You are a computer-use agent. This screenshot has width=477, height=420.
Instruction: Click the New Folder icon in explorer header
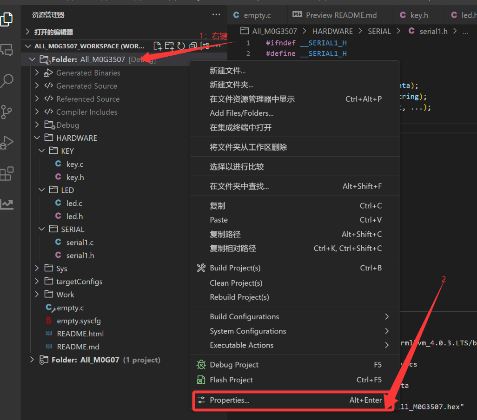coord(169,46)
